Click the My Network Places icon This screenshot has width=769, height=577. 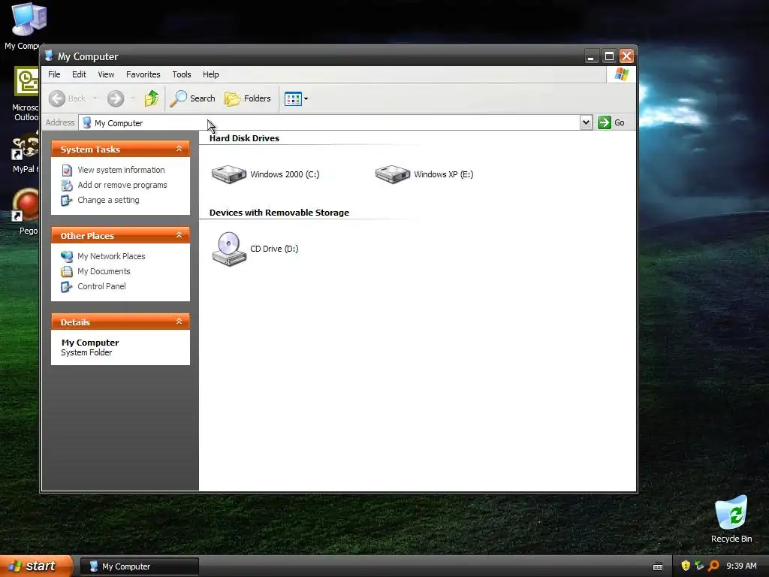(67, 257)
